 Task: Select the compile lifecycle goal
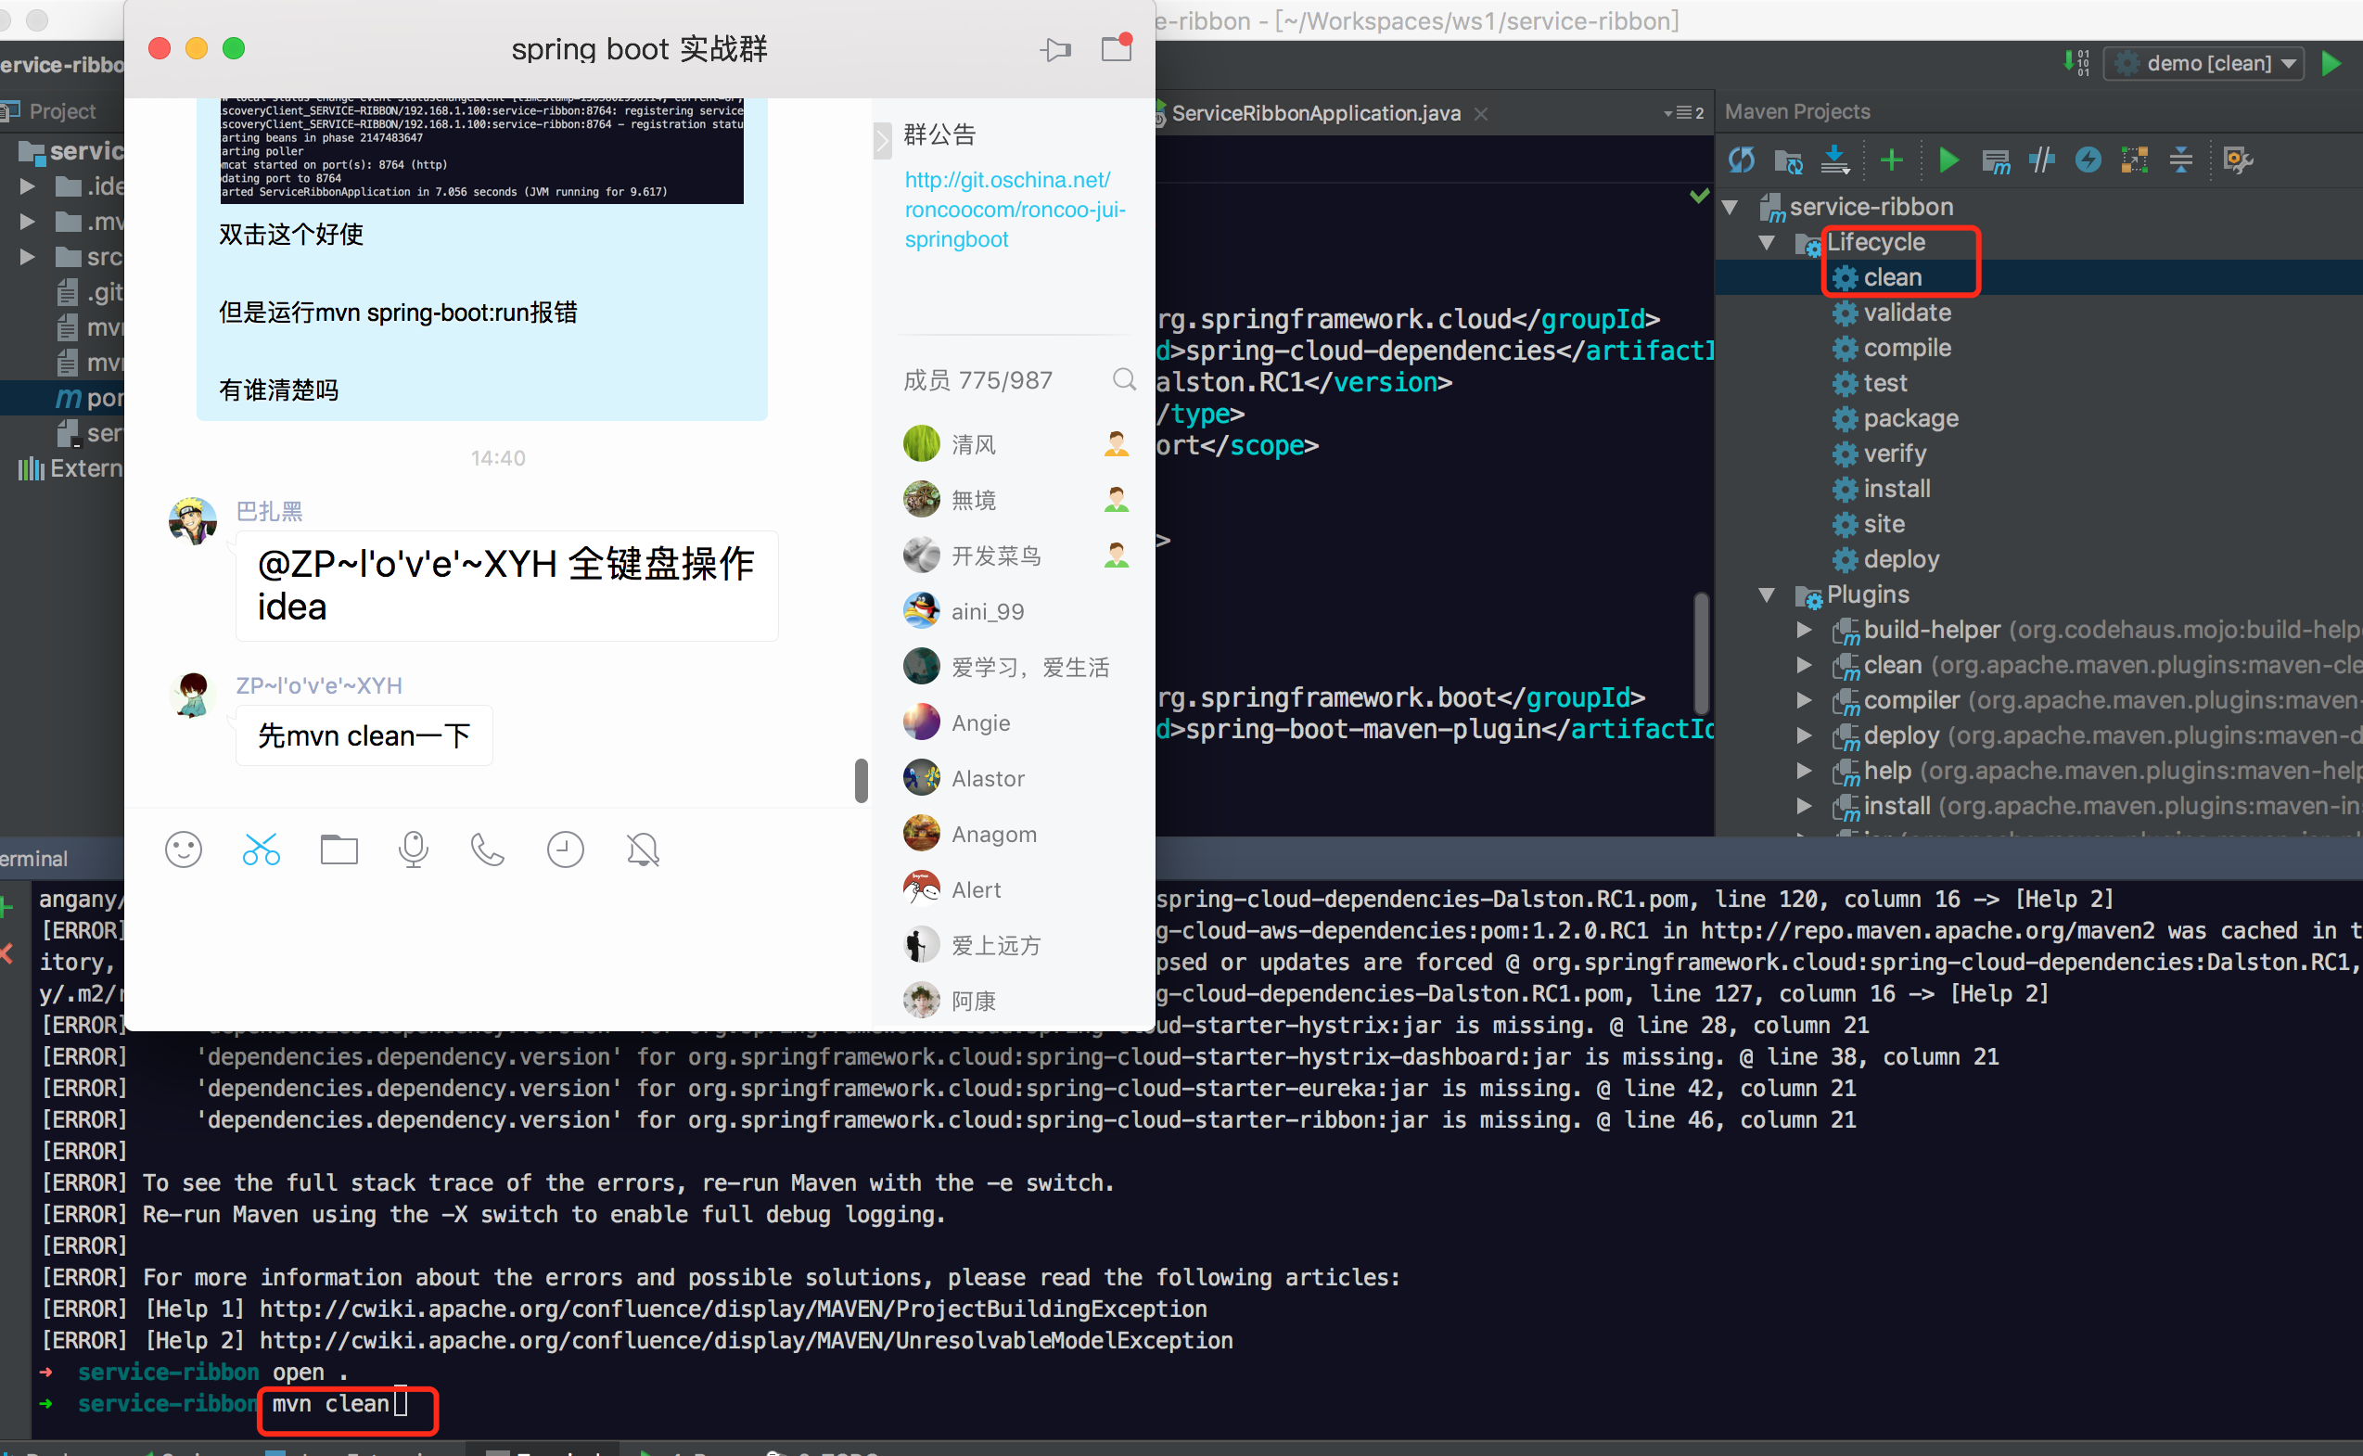[x=1907, y=349]
